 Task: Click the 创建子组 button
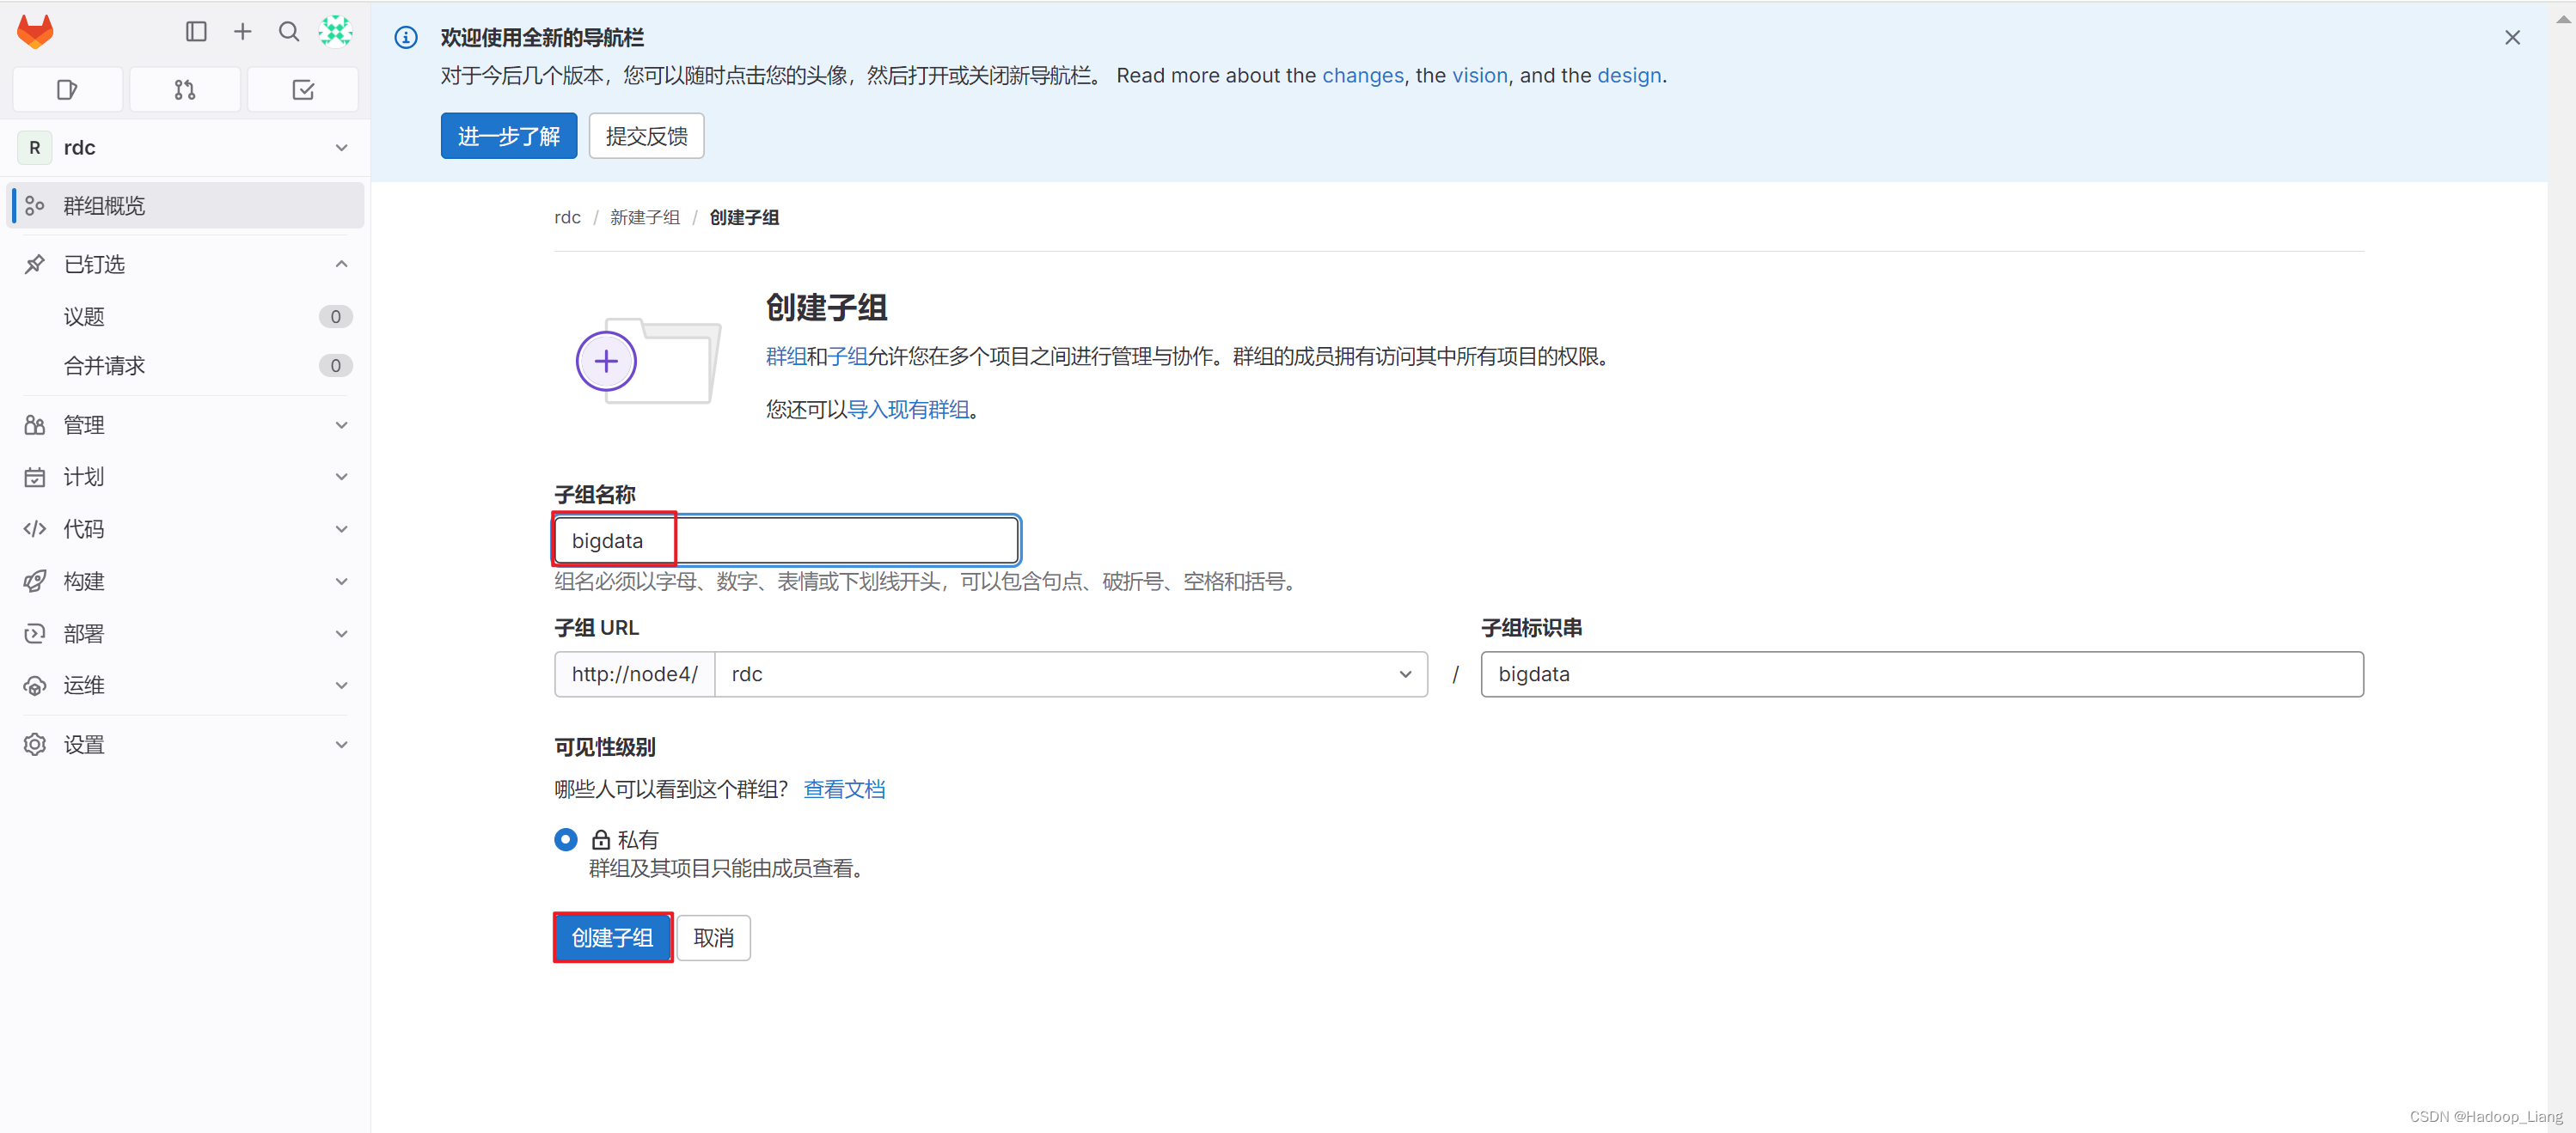(612, 938)
